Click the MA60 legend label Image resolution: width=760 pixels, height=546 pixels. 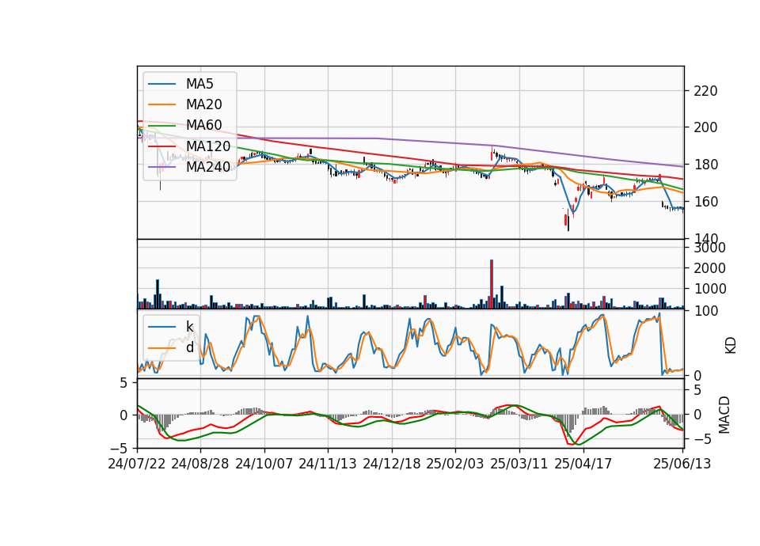coord(203,125)
